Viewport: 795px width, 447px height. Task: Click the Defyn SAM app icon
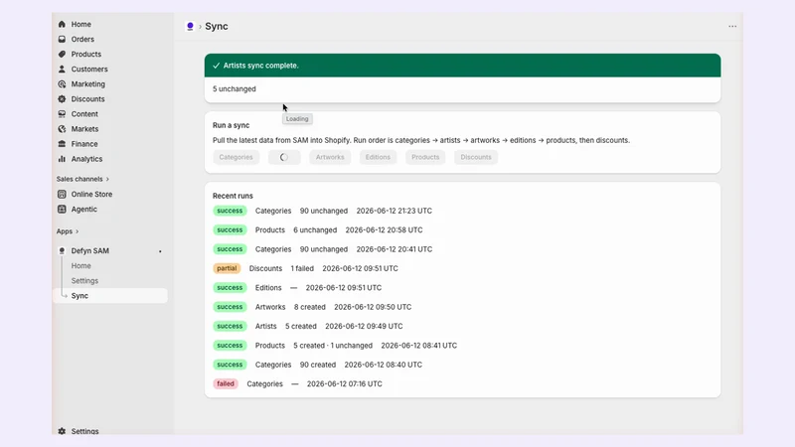[62, 251]
